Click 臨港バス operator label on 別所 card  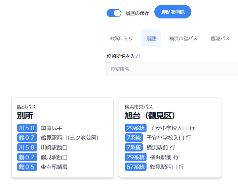tap(27, 107)
